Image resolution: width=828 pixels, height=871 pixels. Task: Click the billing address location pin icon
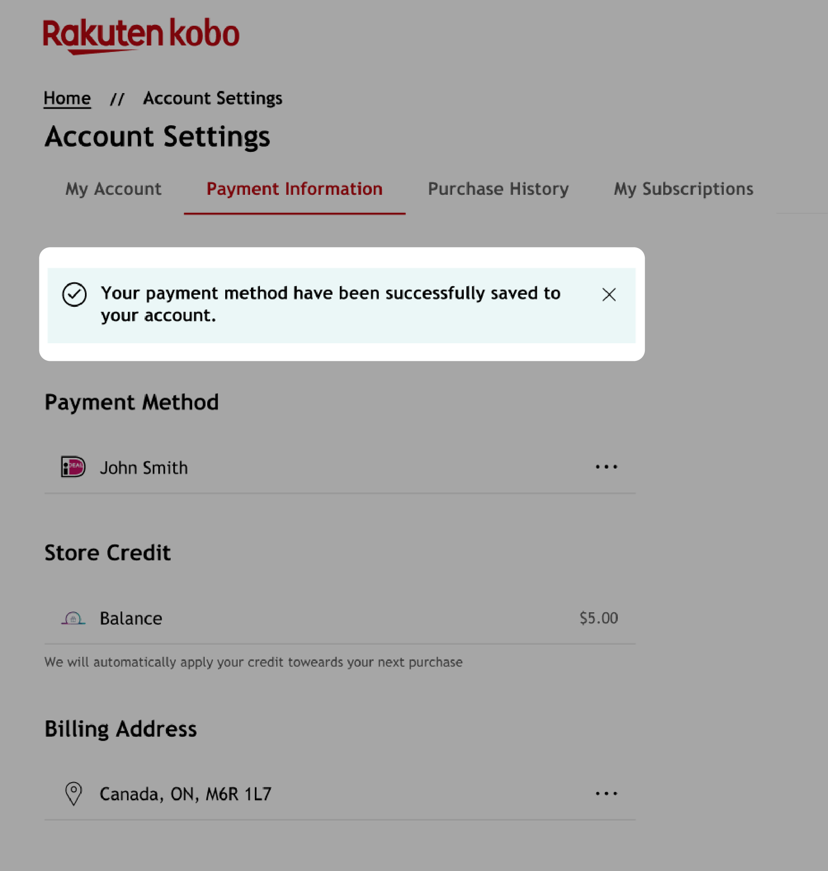point(74,793)
